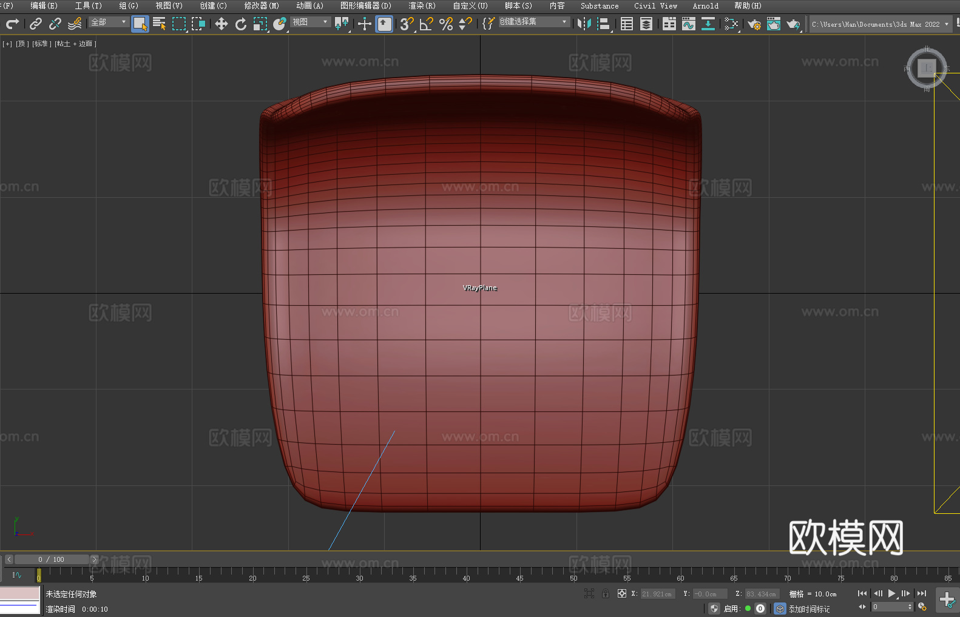This screenshot has width=960, height=617.
Task: Click the Select and Place tool
Action: point(280,24)
